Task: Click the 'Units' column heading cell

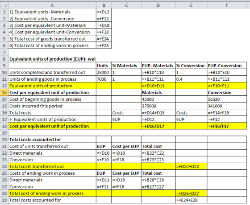Action: click(x=104, y=66)
